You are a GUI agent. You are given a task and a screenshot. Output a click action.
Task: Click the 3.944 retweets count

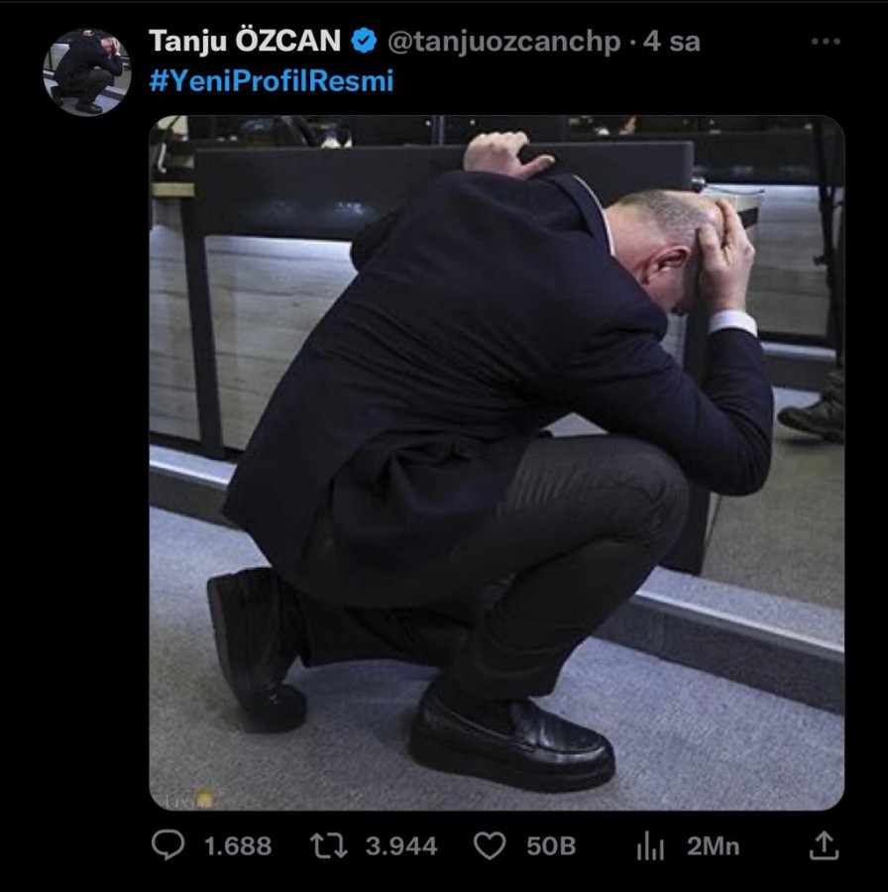(x=400, y=846)
